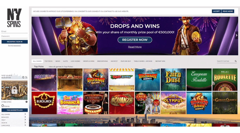The image size is (240, 133).
Task: Open the Forgot password link
Action: click(14, 45)
